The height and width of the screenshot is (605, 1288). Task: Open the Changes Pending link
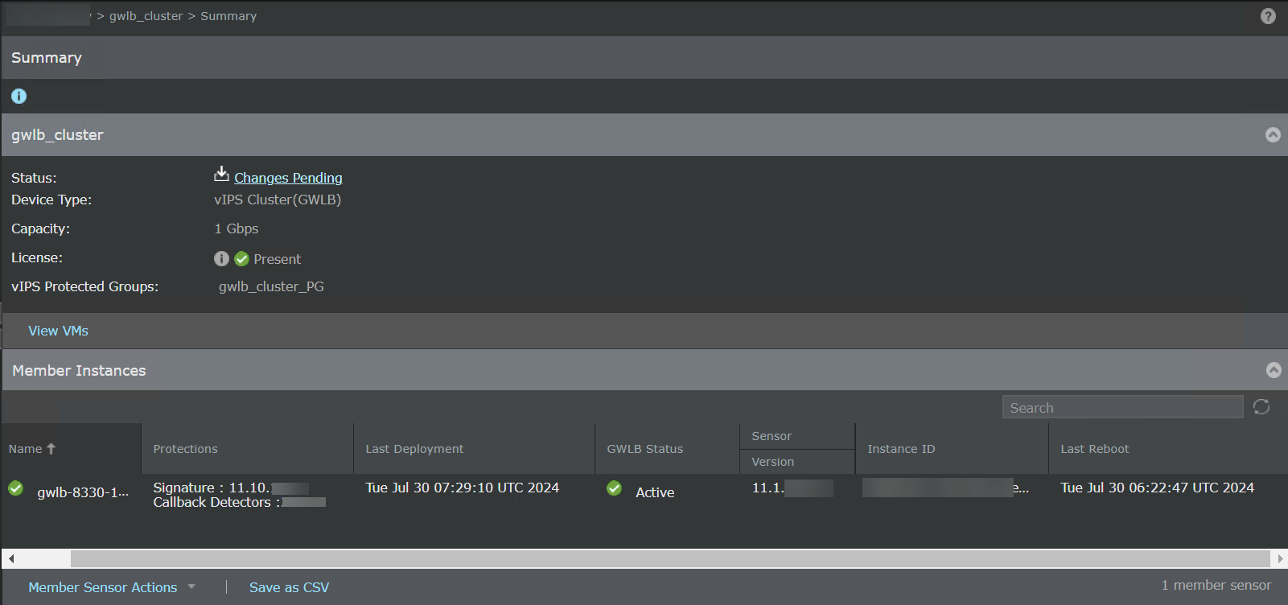point(288,178)
